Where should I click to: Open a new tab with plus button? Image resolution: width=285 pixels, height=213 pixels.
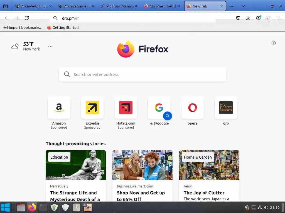click(x=232, y=6)
